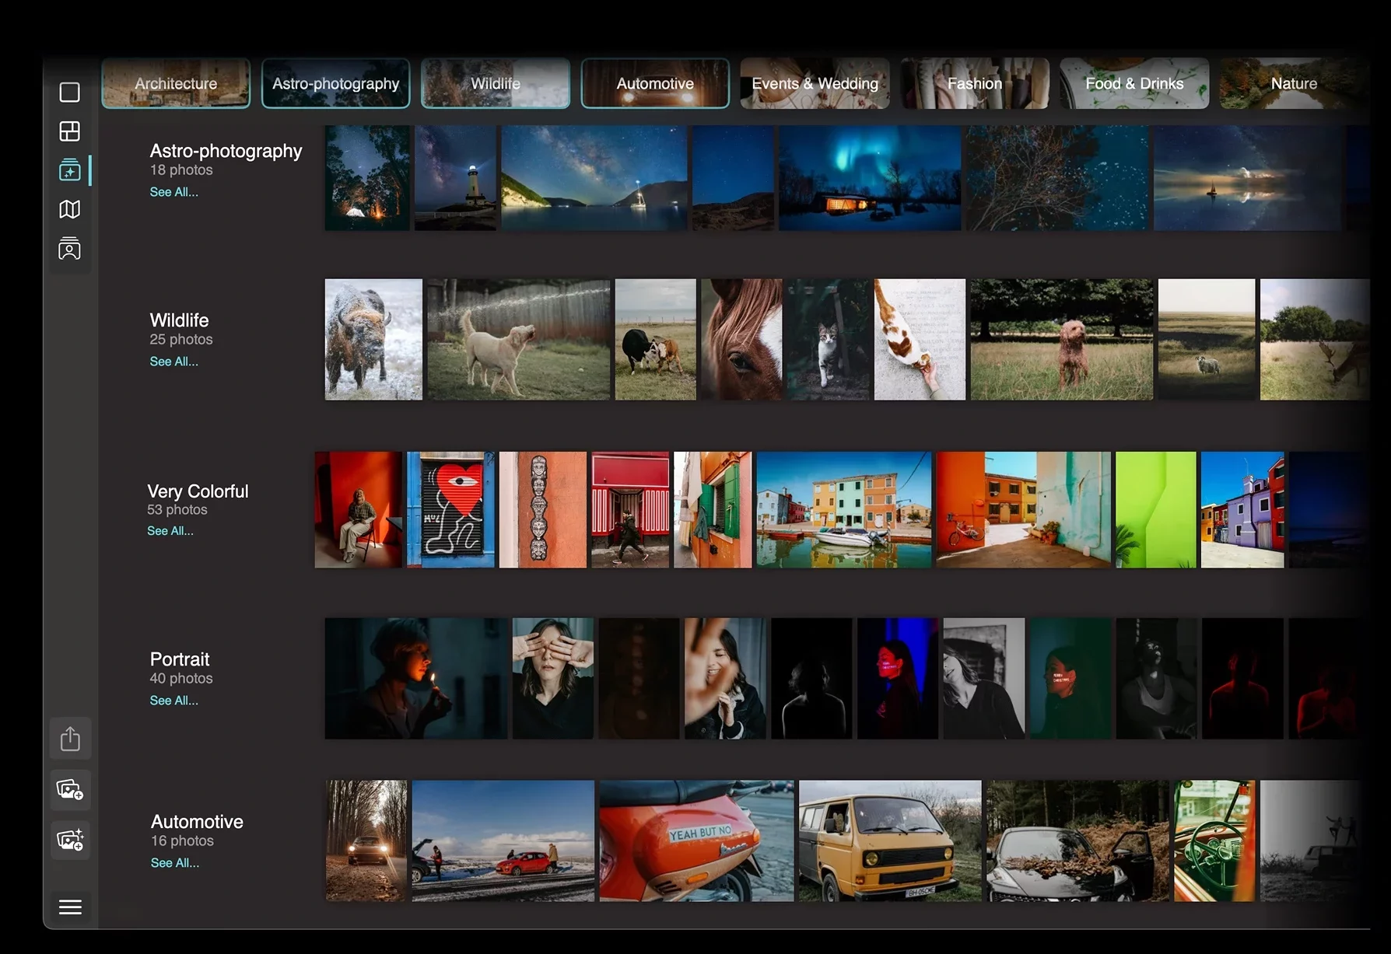Enable the Nature category filter
This screenshot has width=1391, height=954.
point(1294,83)
